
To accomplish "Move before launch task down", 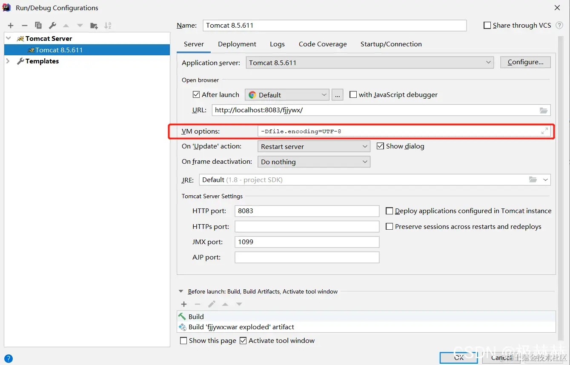I will point(239,304).
